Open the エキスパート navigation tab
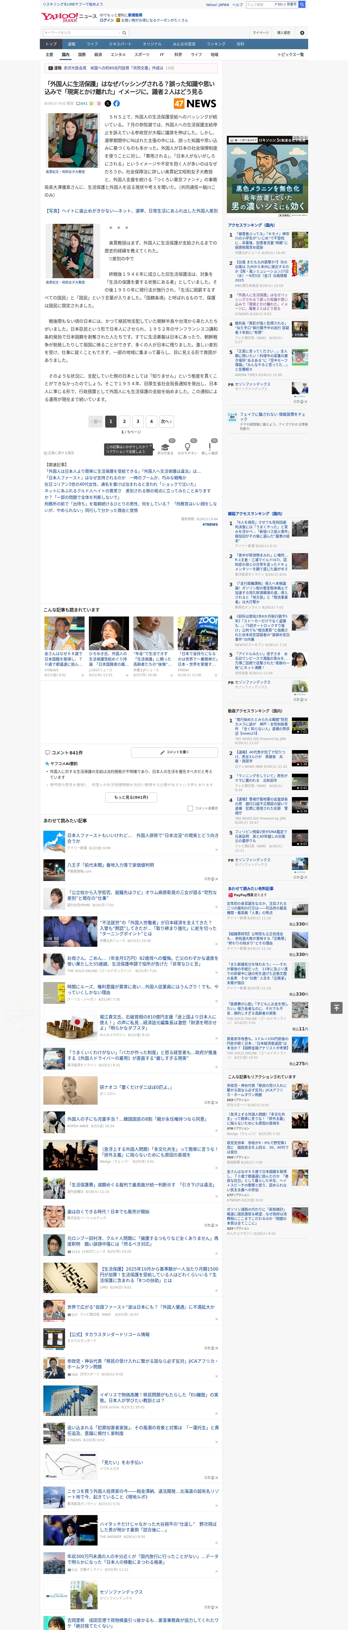The image size is (348, 1630). pyautogui.click(x=120, y=44)
